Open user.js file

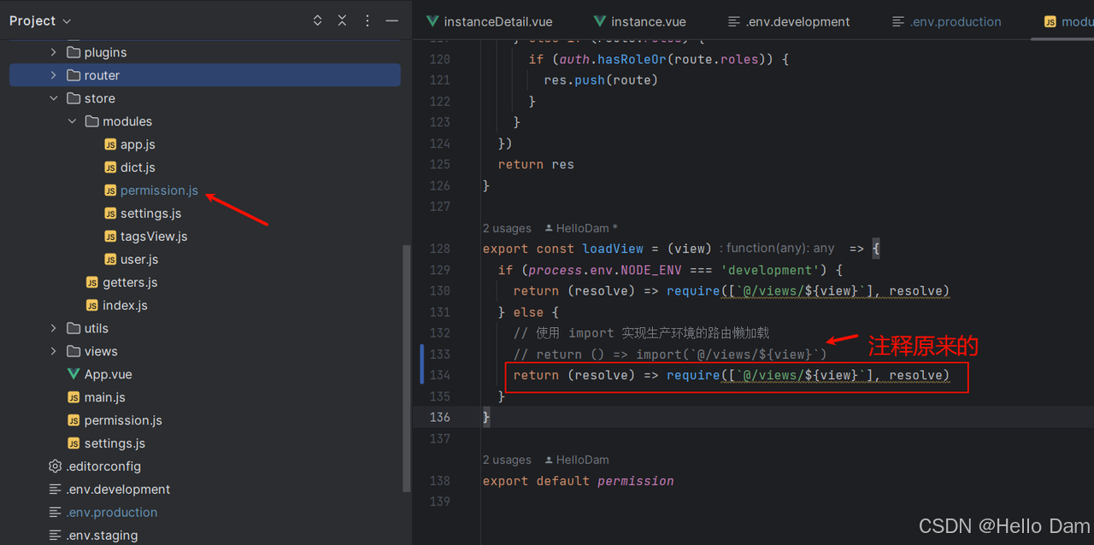click(139, 260)
